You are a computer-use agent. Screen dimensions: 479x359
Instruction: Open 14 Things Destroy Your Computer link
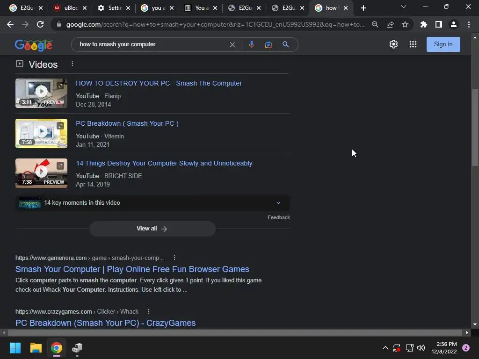(164, 163)
